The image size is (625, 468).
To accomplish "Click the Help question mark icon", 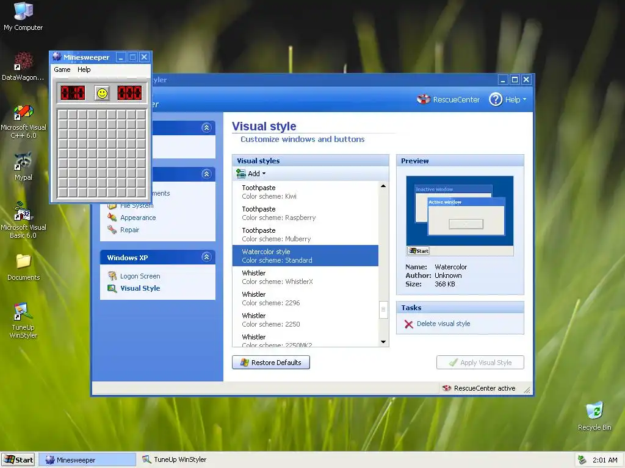I will [x=496, y=99].
